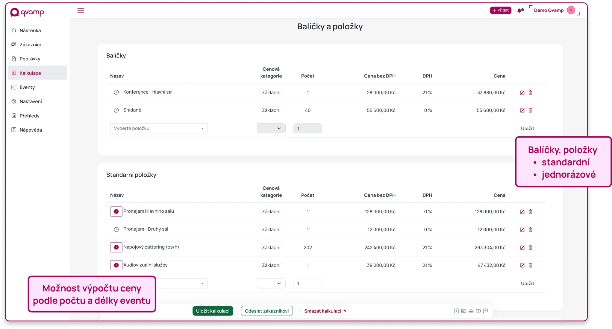Viewport: 612px width, 329px height.
Task: Click the Demo Qvamp user avatar
Action: point(571,10)
